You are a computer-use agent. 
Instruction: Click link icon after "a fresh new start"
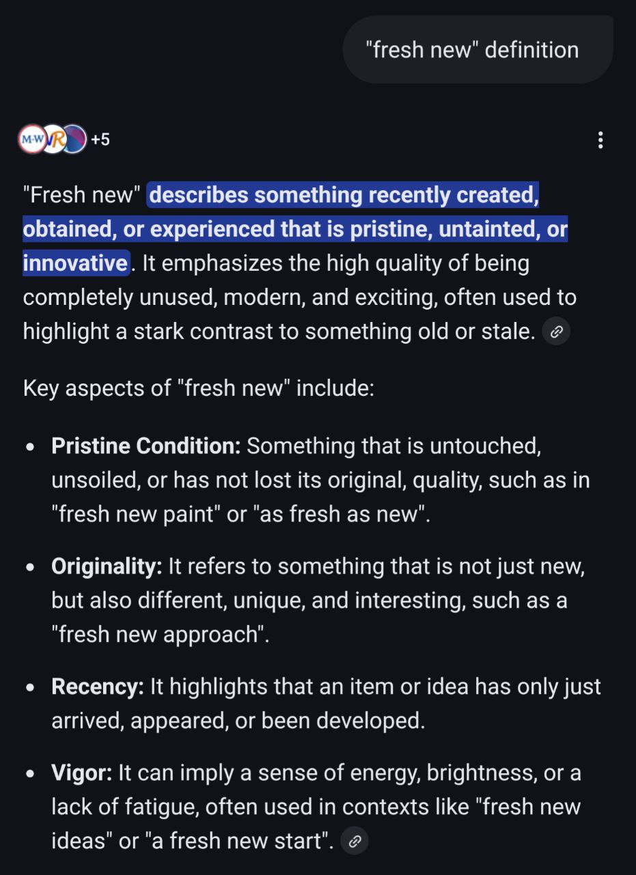pos(354,842)
